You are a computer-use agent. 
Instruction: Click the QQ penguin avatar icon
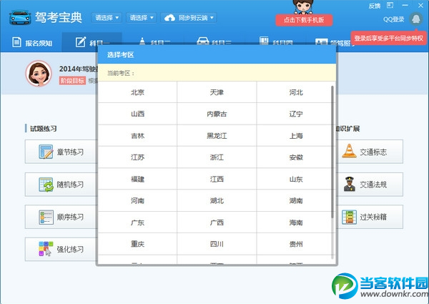[416, 19]
